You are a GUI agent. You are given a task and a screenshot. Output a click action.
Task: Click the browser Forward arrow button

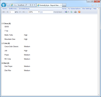pos(8,5)
